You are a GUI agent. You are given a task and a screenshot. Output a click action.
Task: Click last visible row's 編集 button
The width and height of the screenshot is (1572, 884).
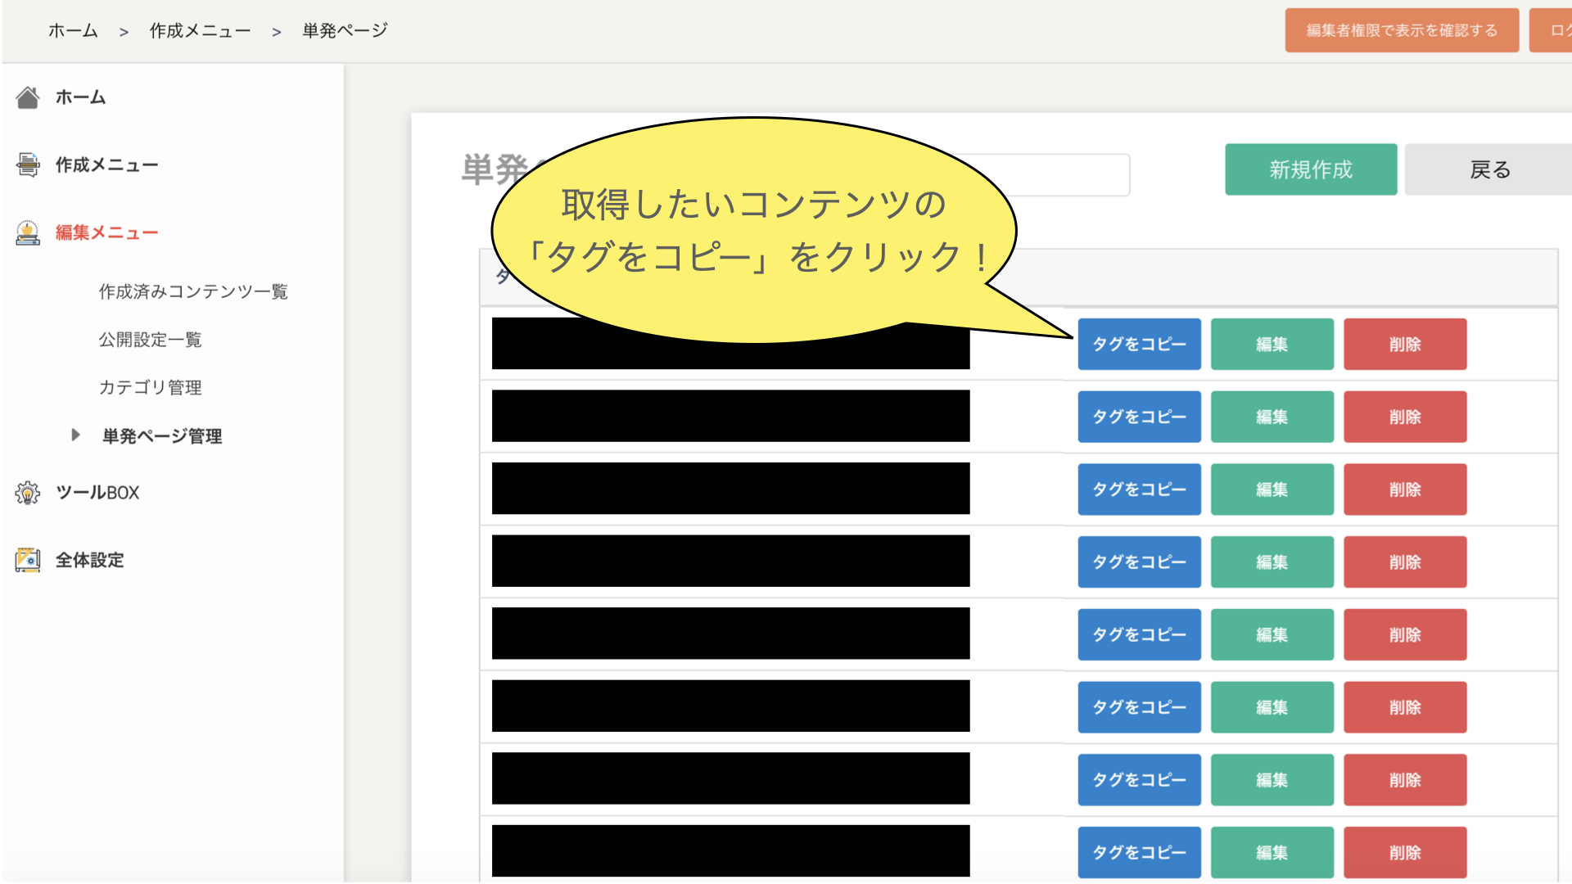[x=1272, y=852]
